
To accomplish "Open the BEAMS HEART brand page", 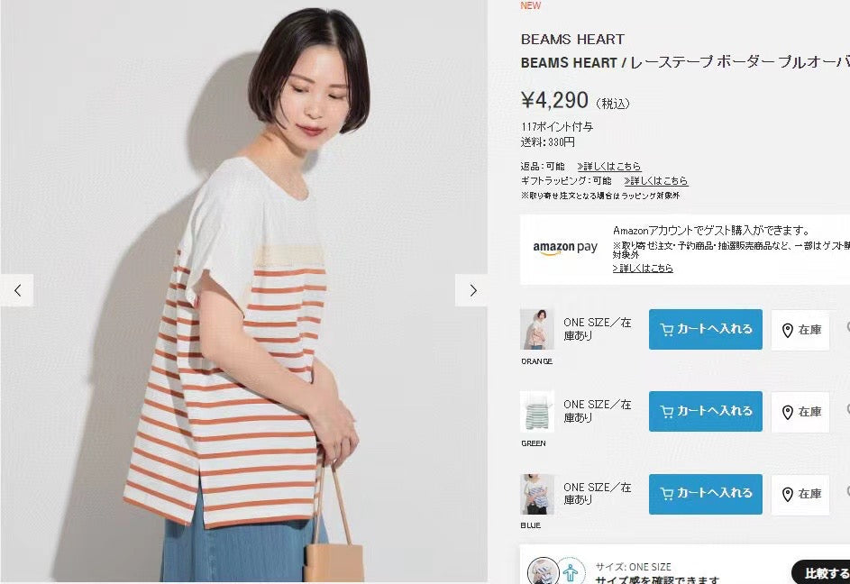I will tap(572, 39).
